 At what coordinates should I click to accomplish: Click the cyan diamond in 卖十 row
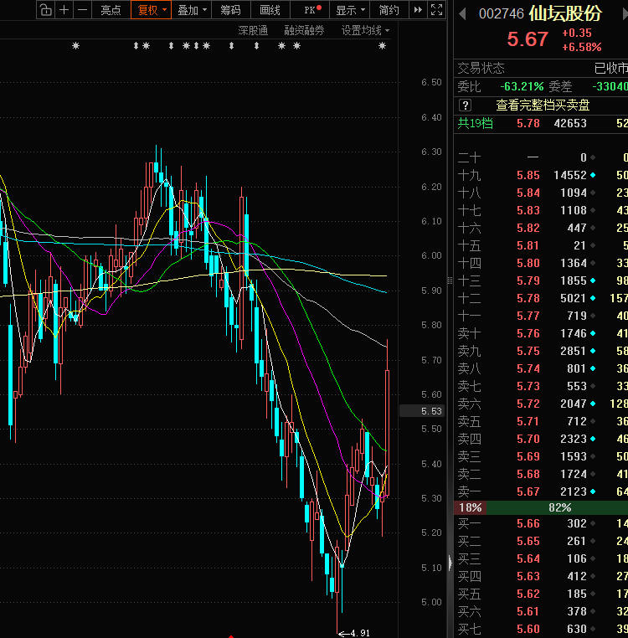(x=593, y=333)
